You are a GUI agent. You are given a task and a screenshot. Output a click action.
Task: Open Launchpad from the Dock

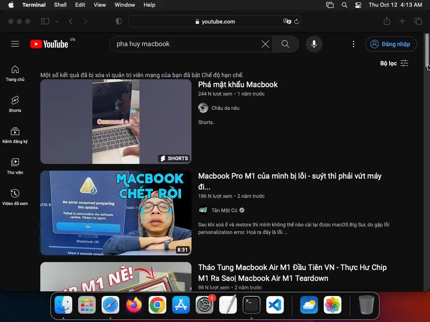87,305
